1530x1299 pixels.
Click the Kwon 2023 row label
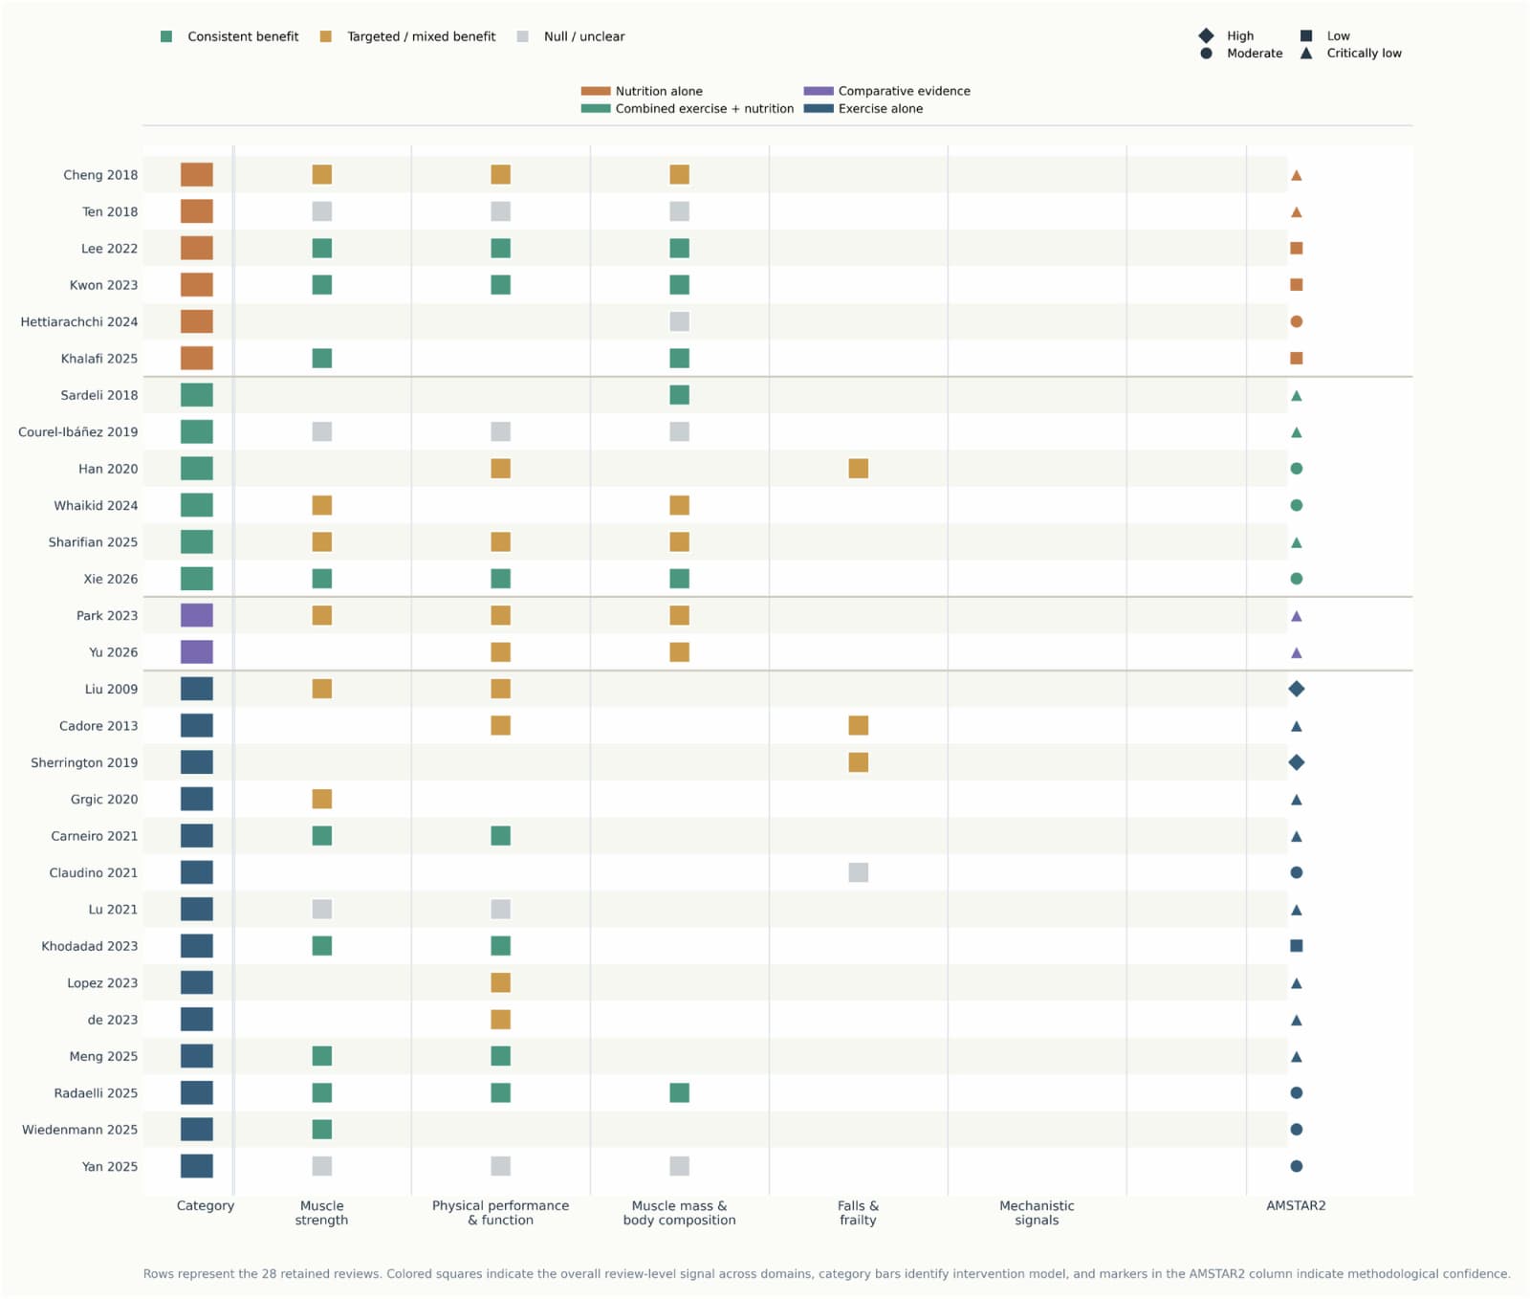[103, 285]
